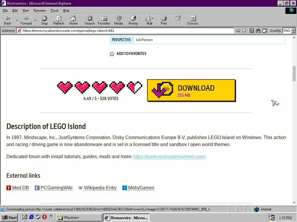Click the Forward toolbar button
Screen dimensions: 297x222
(x=26, y=21)
